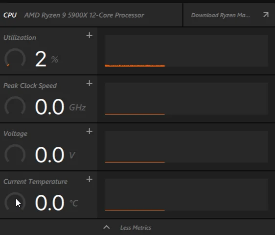Click the 0.0 GHz clock speed value

point(61,107)
